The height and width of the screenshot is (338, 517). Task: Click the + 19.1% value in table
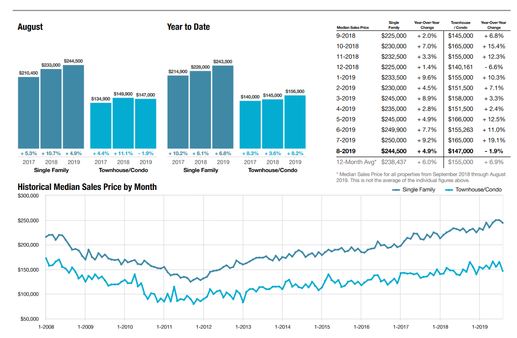(493, 140)
